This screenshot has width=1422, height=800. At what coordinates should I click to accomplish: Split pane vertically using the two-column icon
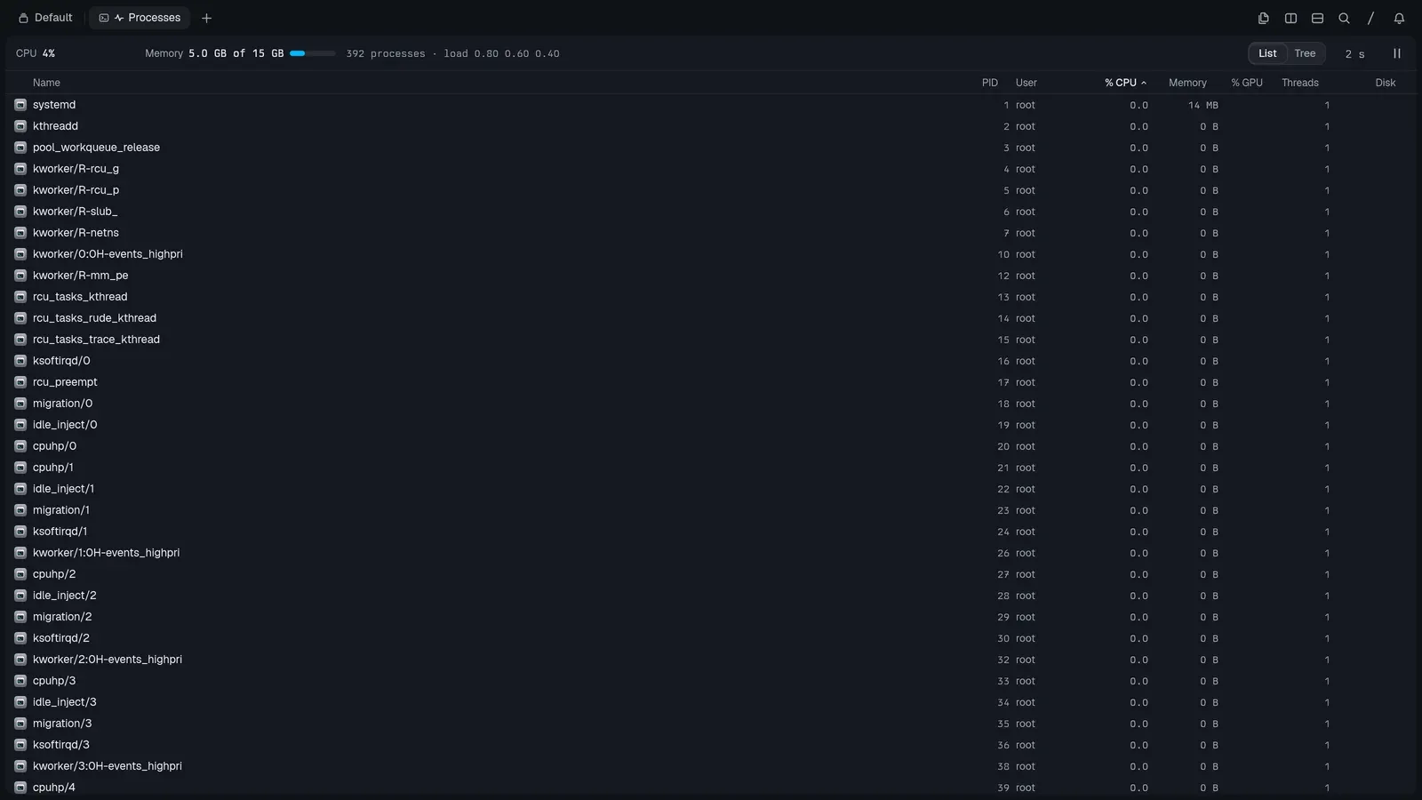(1290, 18)
